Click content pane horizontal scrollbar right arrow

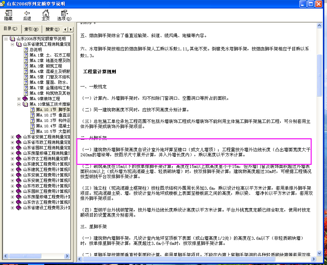click(313, 259)
